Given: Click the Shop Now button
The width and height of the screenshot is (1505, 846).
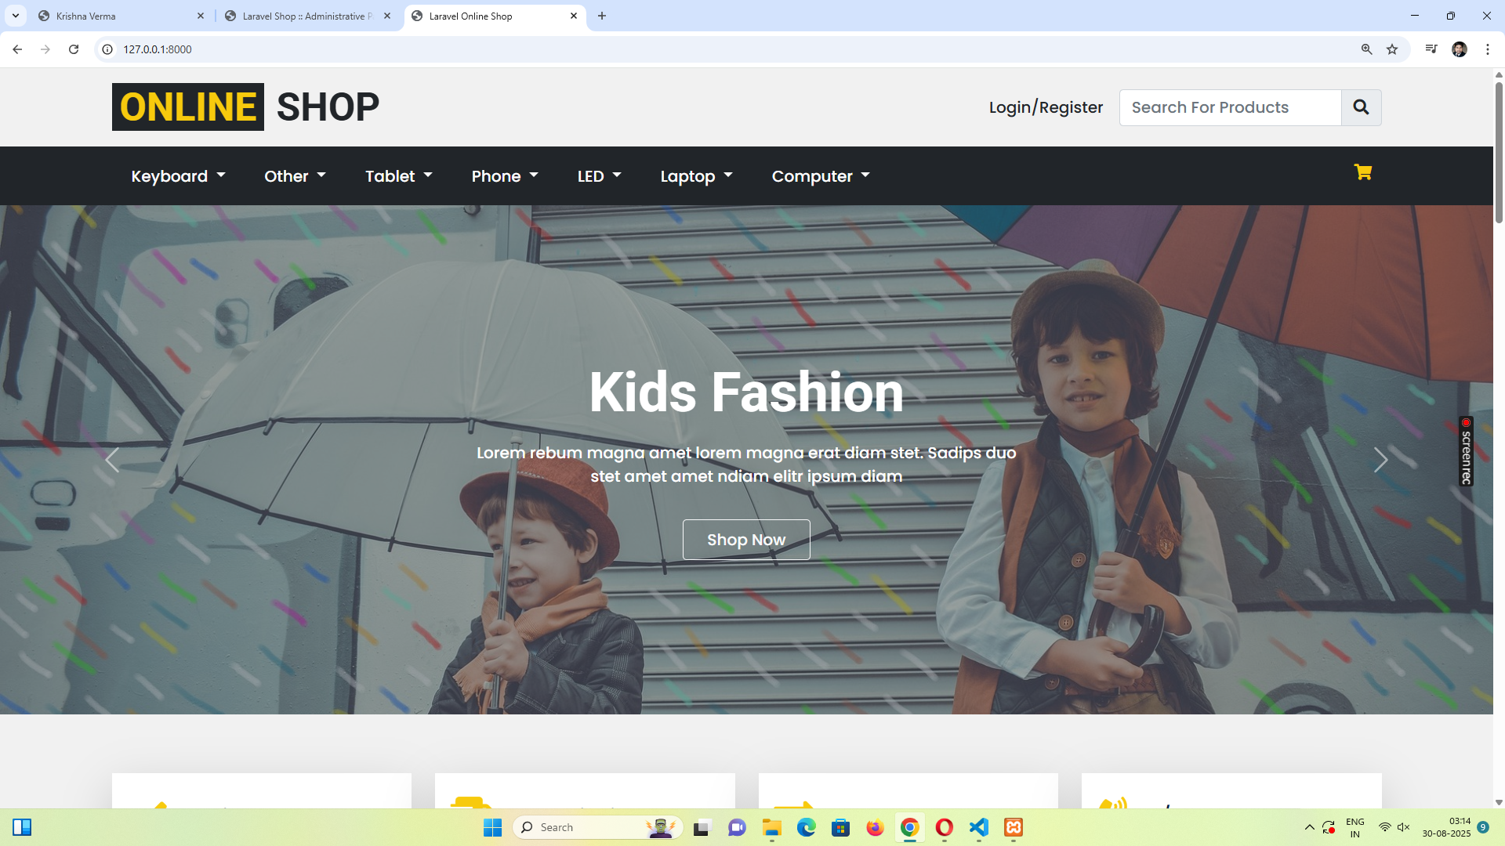Looking at the screenshot, I should 746,540.
